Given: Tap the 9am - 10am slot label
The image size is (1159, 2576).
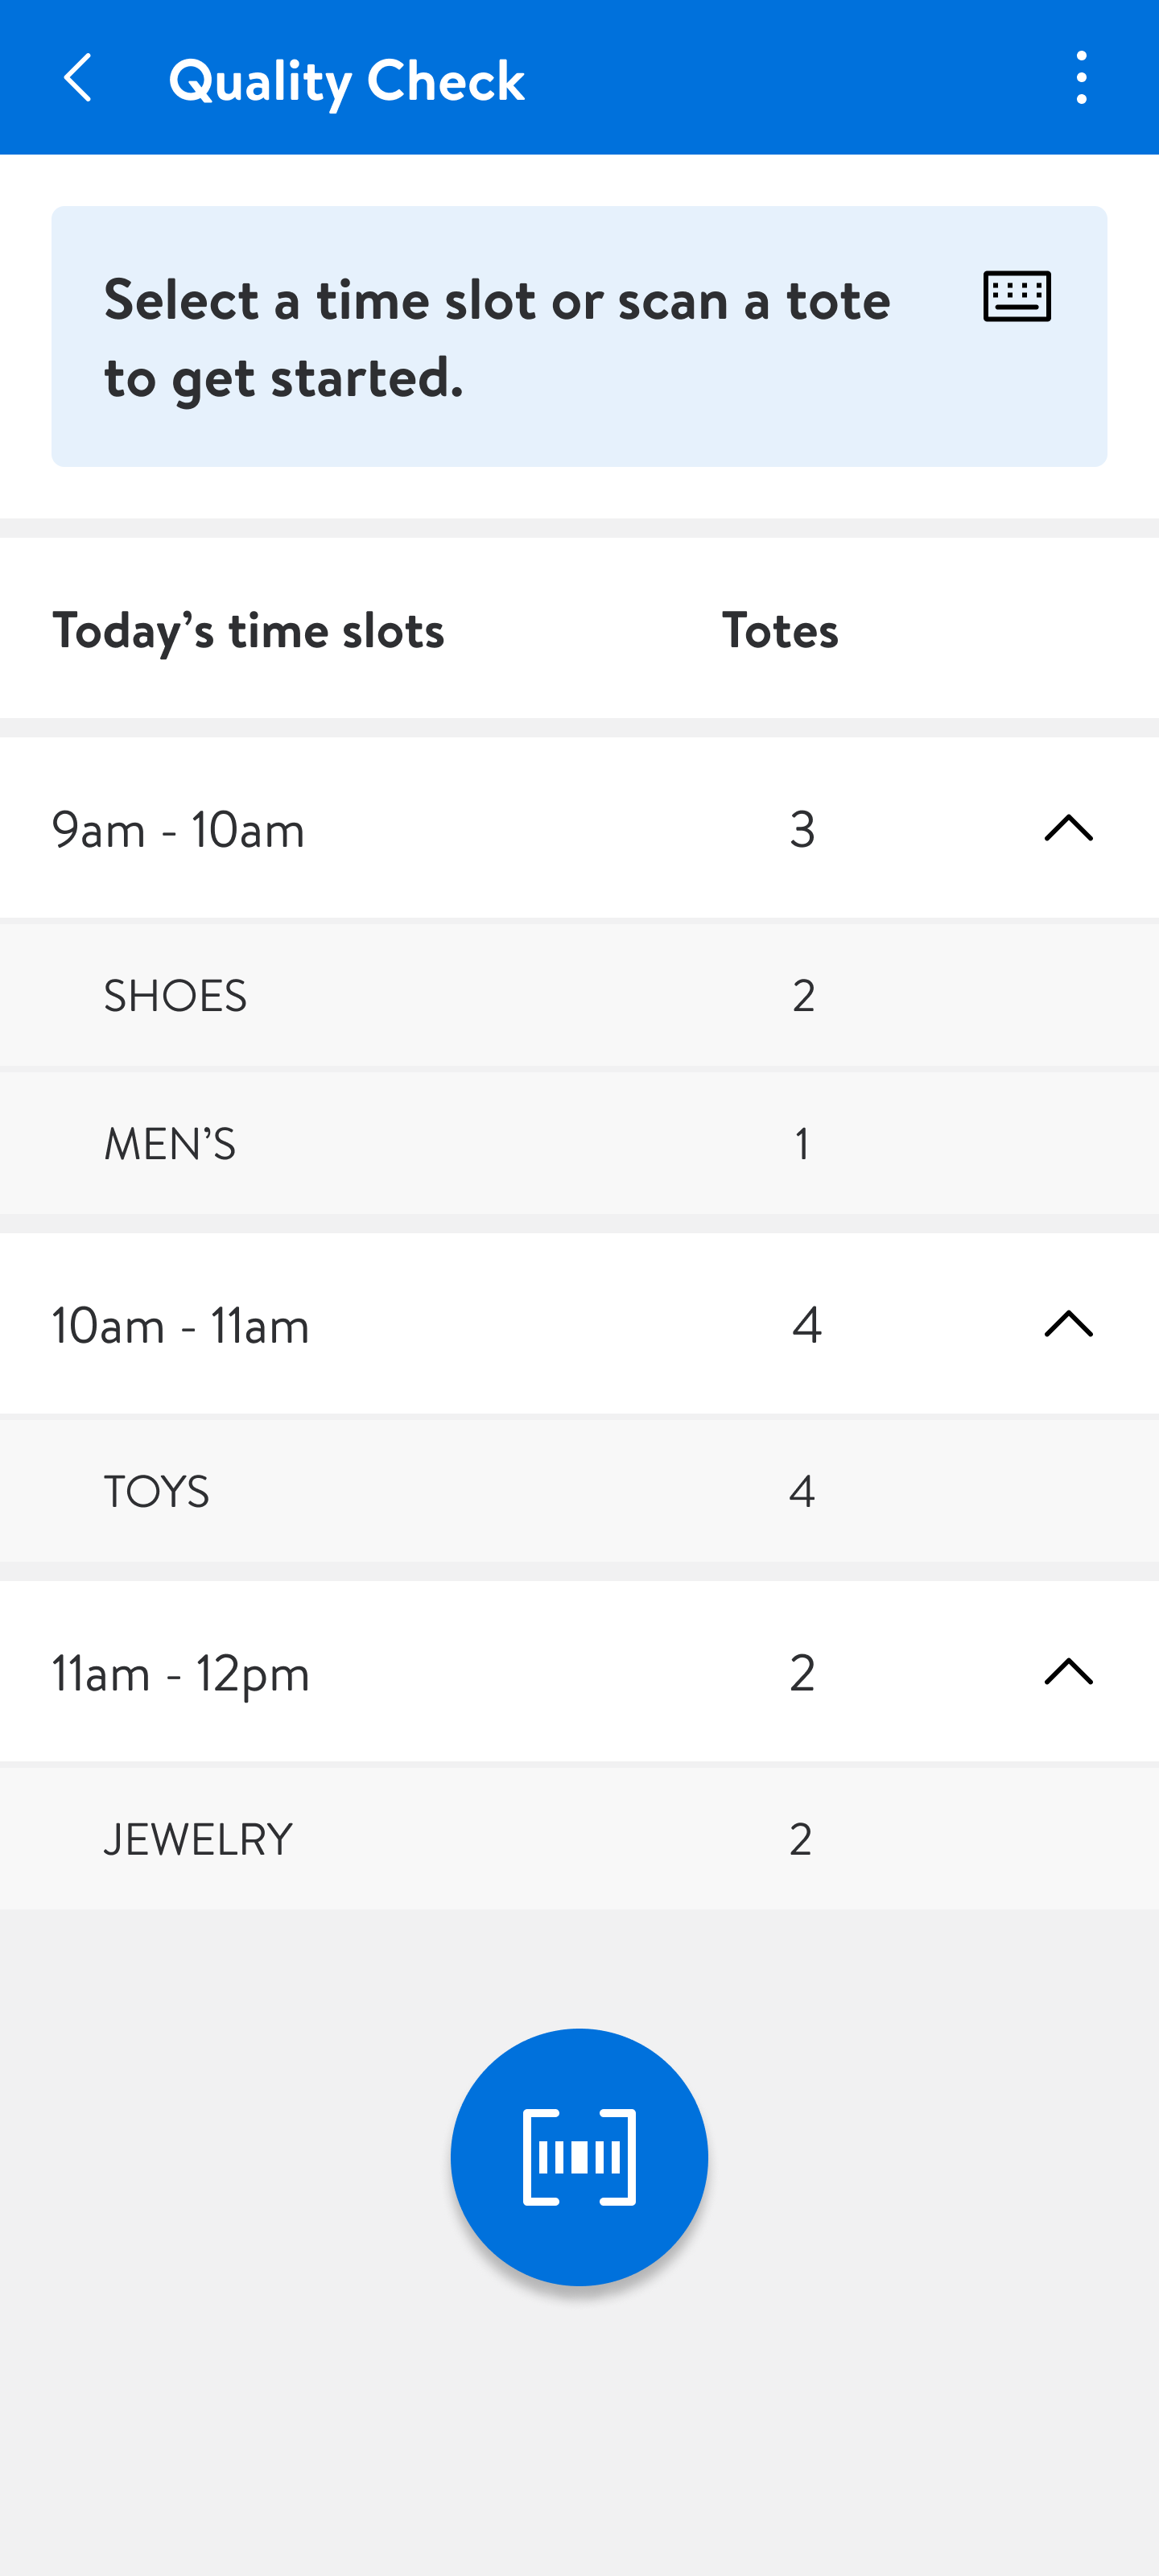Looking at the screenshot, I should coord(178,830).
